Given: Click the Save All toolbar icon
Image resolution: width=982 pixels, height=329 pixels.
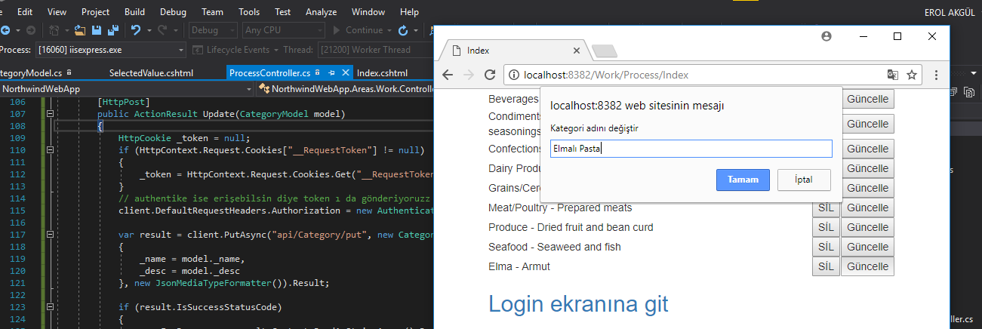Looking at the screenshot, I should coord(112,31).
